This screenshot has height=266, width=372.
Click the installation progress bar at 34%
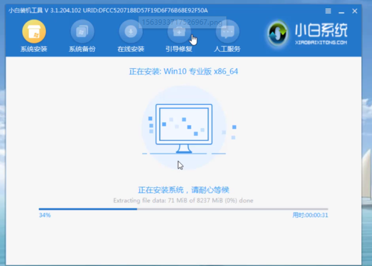click(183, 209)
